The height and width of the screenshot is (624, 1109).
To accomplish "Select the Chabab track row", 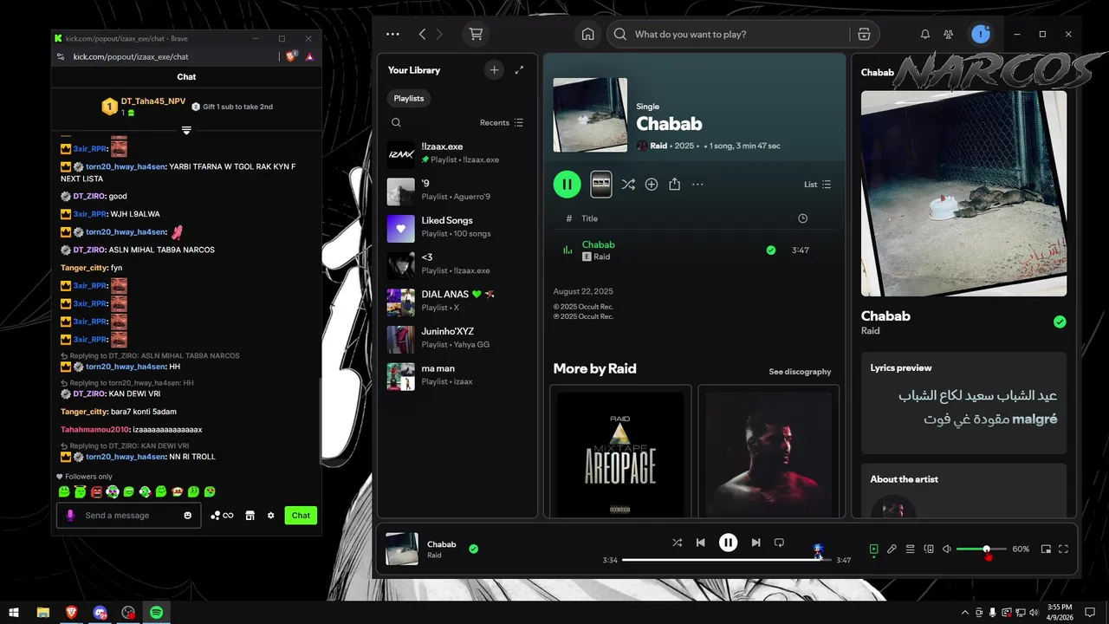I will pyautogui.click(x=695, y=250).
